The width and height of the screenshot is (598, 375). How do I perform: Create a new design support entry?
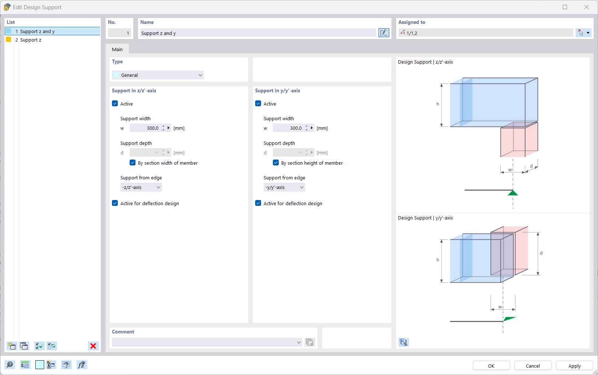click(x=11, y=346)
